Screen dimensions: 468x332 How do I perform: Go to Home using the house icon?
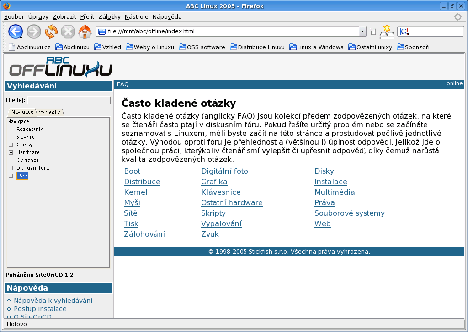coord(85,31)
